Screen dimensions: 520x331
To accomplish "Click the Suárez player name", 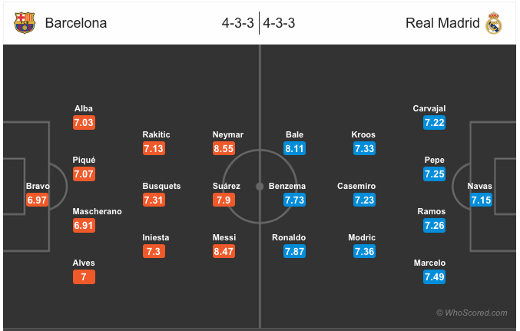I will click(227, 186).
